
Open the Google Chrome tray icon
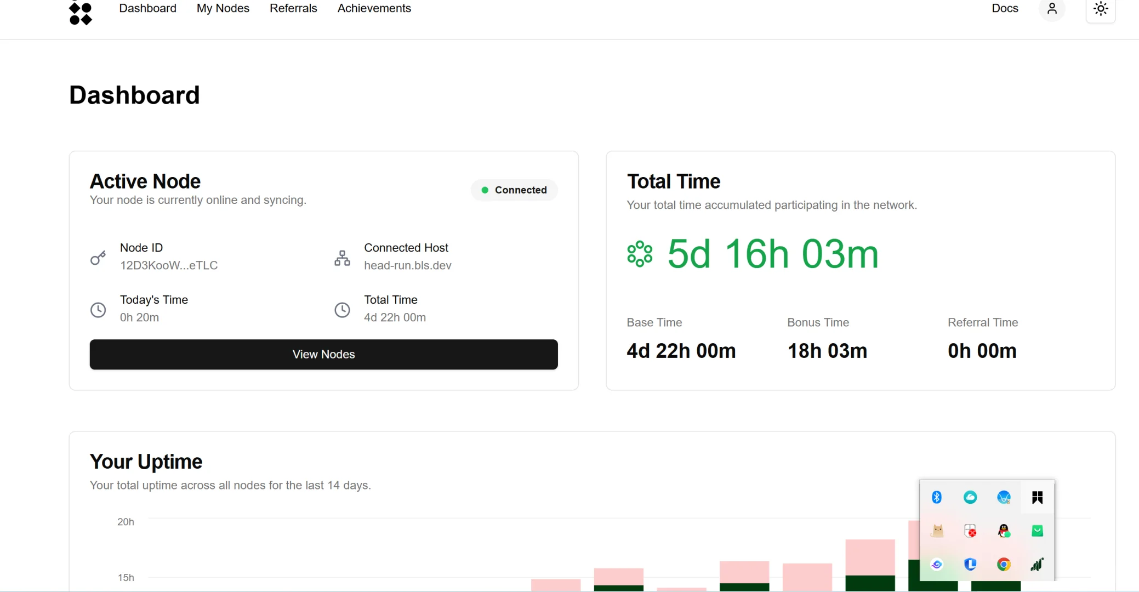[x=1004, y=564]
